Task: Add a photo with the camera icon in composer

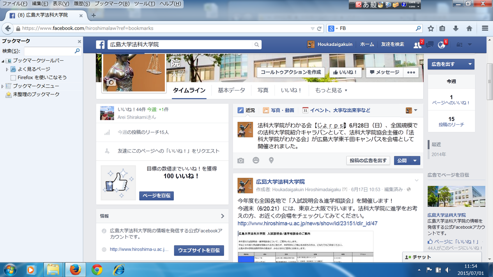Action: tap(241, 160)
